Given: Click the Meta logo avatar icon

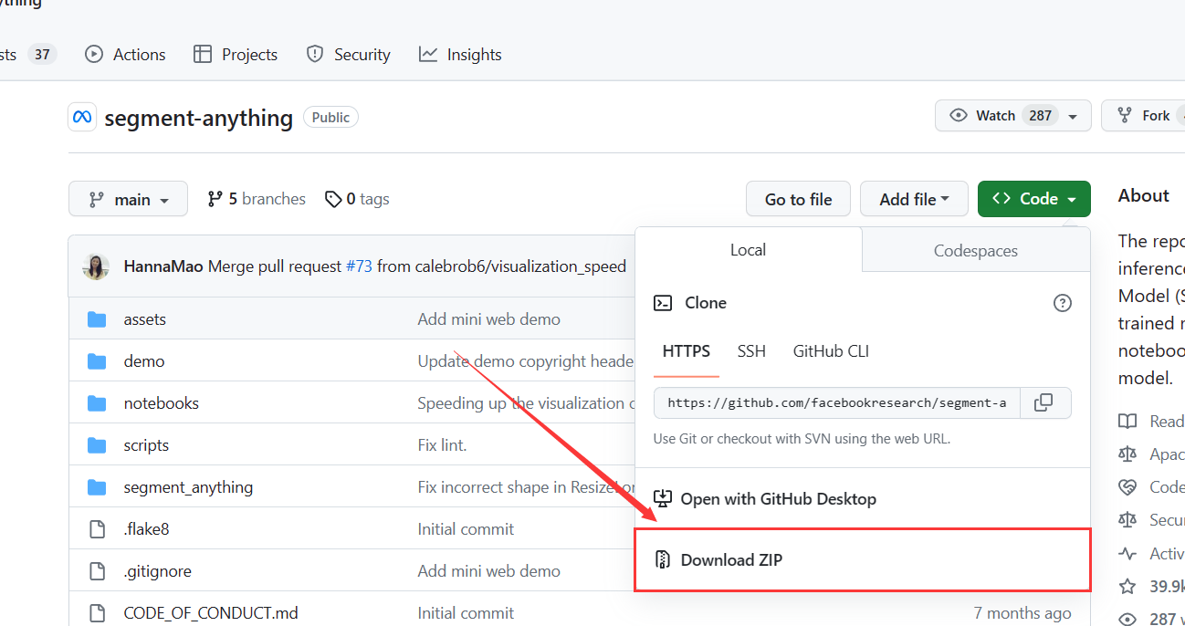Looking at the screenshot, I should coord(82,117).
